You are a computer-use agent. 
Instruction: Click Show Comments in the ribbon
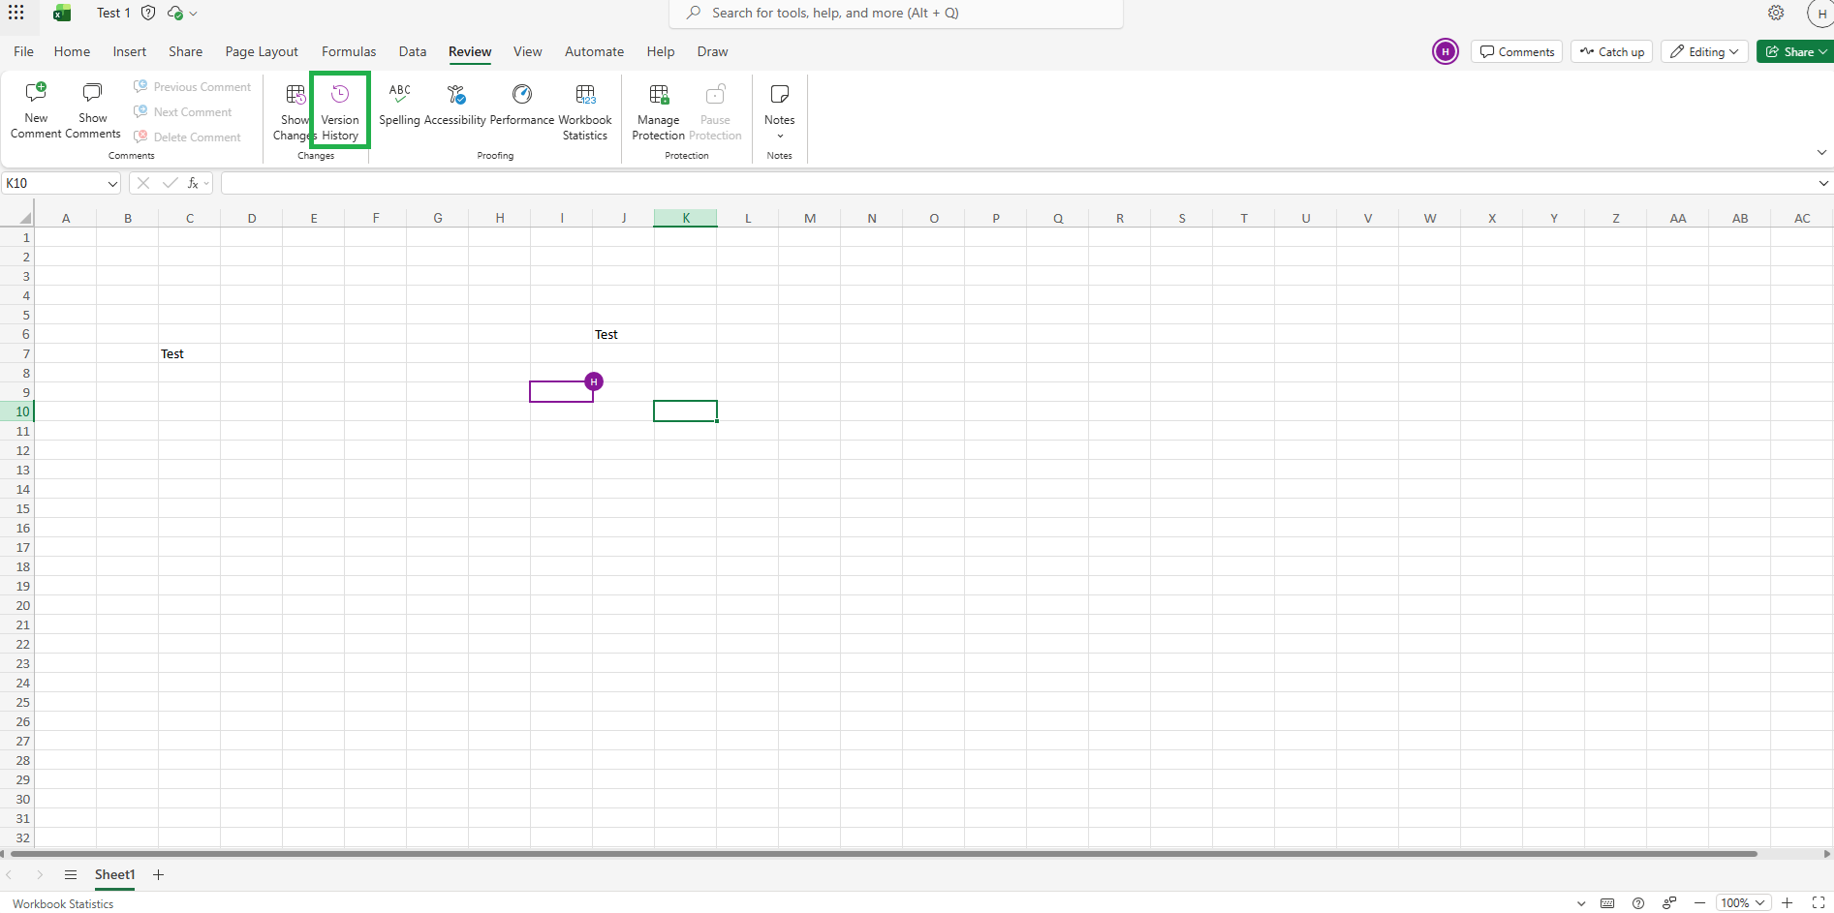point(93,110)
